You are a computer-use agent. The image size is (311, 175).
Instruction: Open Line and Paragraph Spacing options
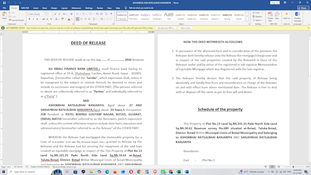[x=94, y=19]
